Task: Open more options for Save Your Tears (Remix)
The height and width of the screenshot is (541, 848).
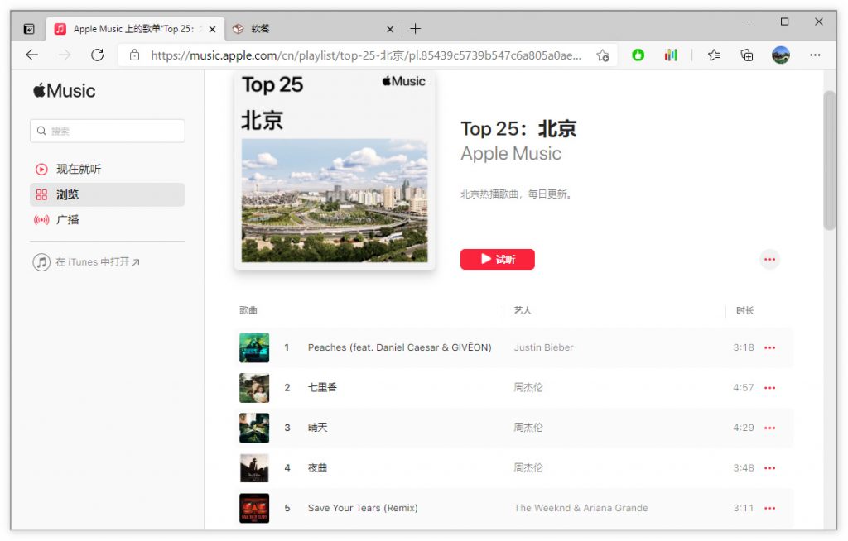Action: click(770, 508)
